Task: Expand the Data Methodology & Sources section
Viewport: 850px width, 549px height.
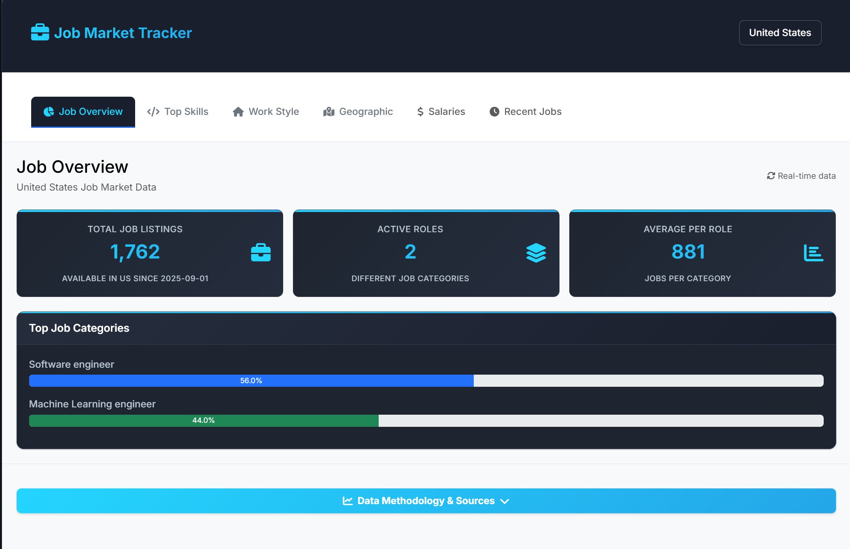Action: tap(426, 501)
